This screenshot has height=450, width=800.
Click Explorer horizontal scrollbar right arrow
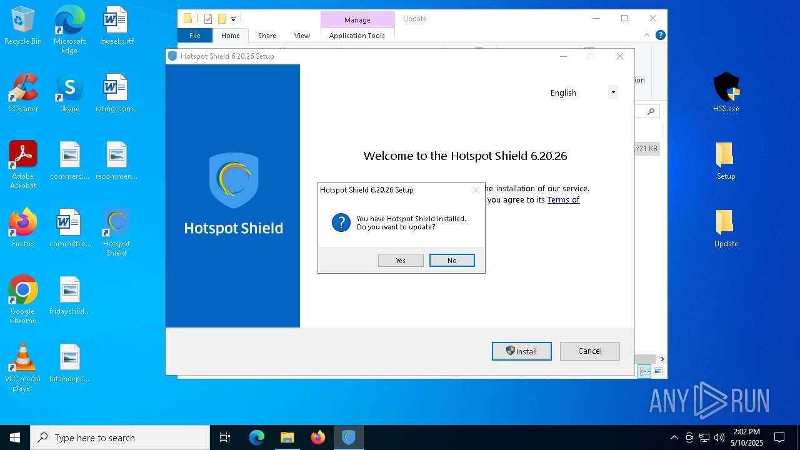662,359
